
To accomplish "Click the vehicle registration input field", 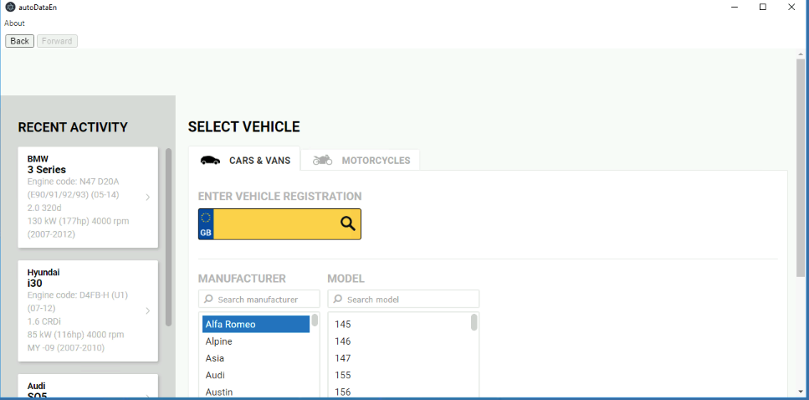I will (276, 224).
